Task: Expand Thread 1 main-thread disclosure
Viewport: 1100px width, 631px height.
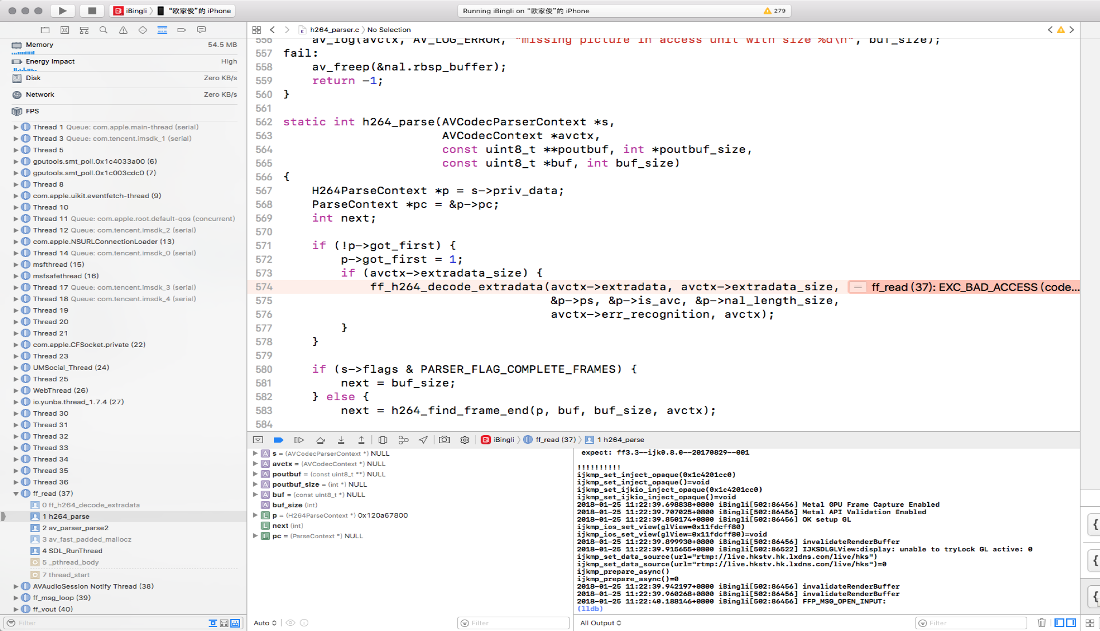Action: [x=16, y=127]
